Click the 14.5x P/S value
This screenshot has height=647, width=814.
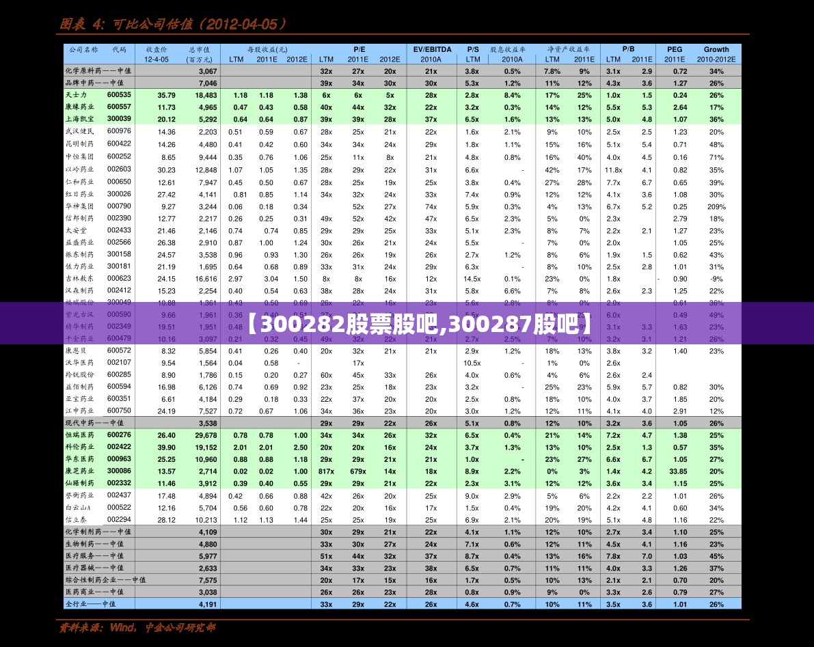pyautogui.click(x=472, y=279)
